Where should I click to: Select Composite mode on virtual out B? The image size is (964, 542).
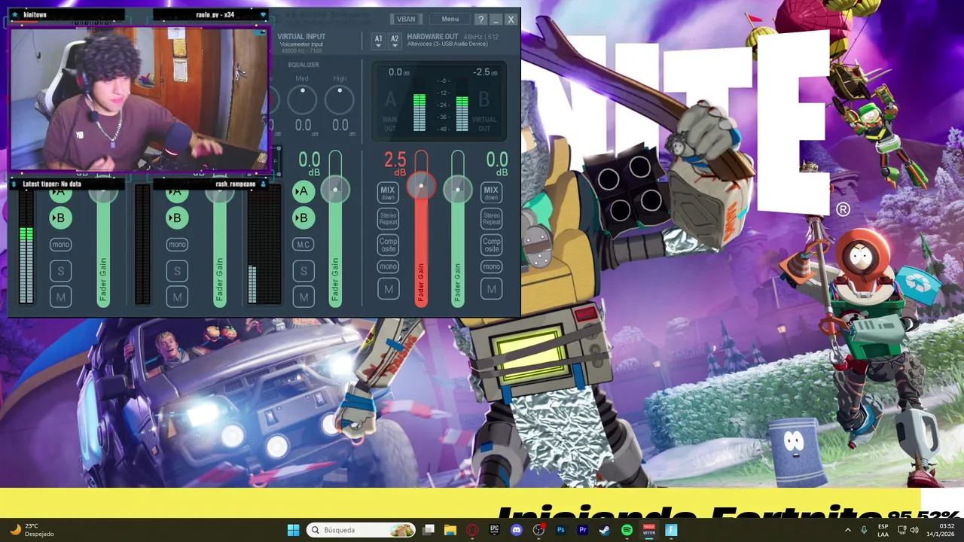click(x=491, y=245)
